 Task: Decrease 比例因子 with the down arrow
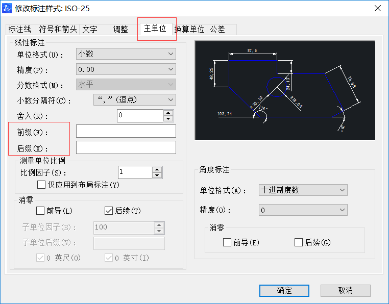coord(157,175)
